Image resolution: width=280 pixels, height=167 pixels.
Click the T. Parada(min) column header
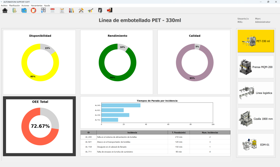click(x=179, y=133)
